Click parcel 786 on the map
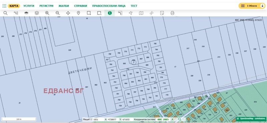This screenshot has height=123, width=267. coord(128,94)
